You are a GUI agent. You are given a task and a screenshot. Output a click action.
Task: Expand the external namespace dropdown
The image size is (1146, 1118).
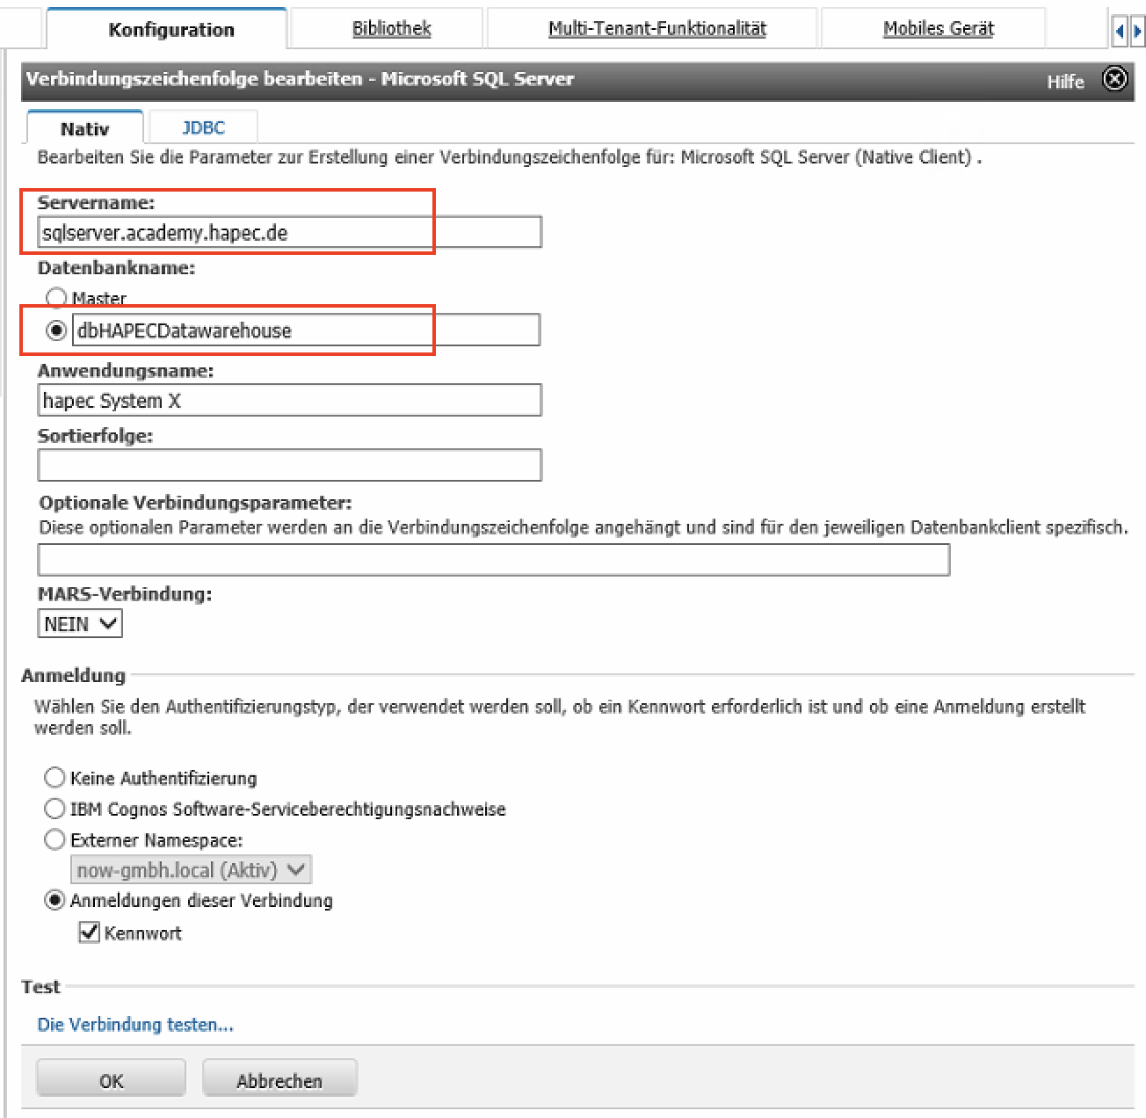(x=191, y=870)
